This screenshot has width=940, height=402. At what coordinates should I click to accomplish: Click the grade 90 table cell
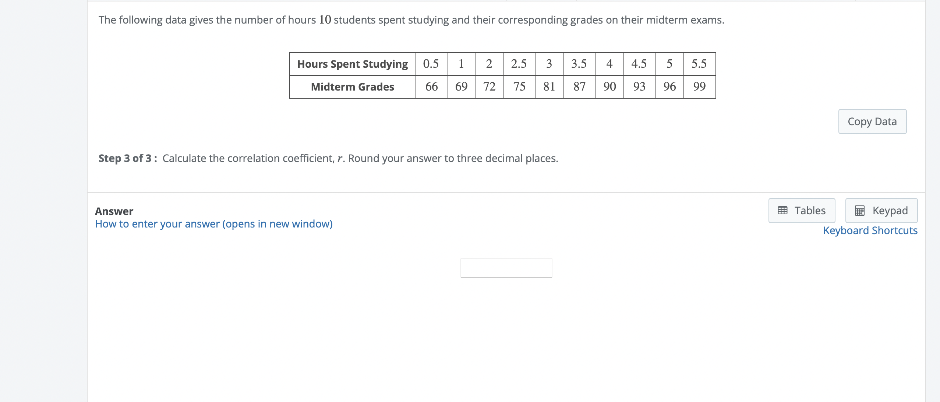tap(609, 87)
